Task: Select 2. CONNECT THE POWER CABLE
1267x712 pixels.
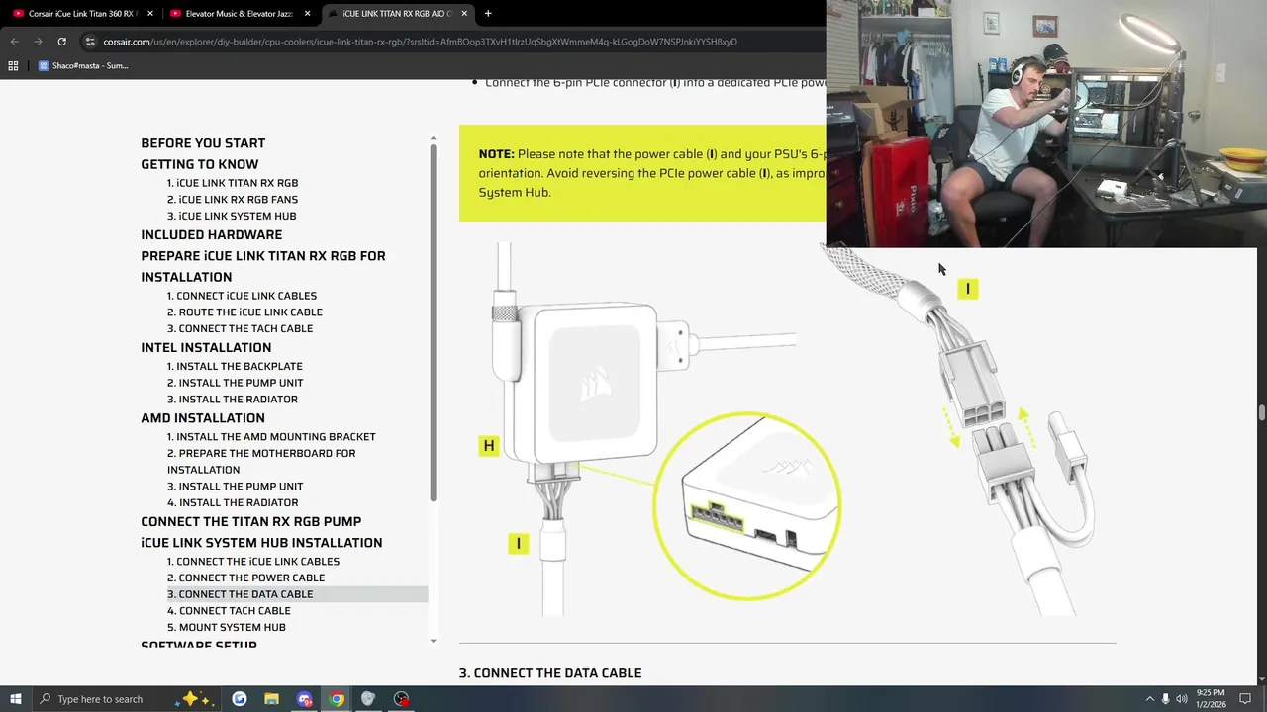Action: 245,578
